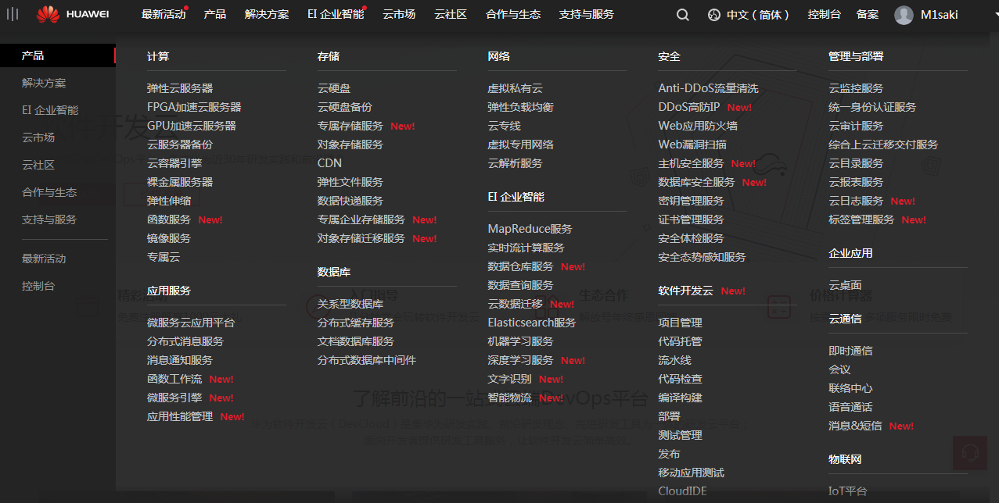The image size is (999, 503).
Task: Open 微服务云应用平台 link
Action: click(191, 323)
